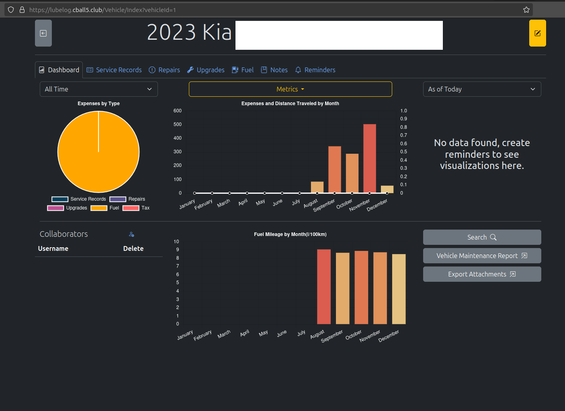Click the 'Fuel Mileage by Month(l/100km)' title

[x=290, y=234]
